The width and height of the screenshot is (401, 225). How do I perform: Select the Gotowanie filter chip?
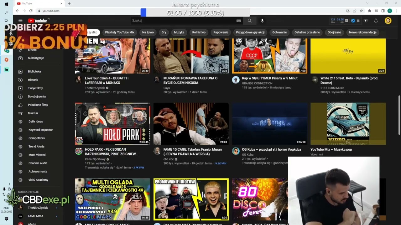point(279,32)
